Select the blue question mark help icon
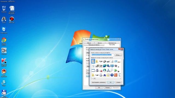 click(112, 75)
